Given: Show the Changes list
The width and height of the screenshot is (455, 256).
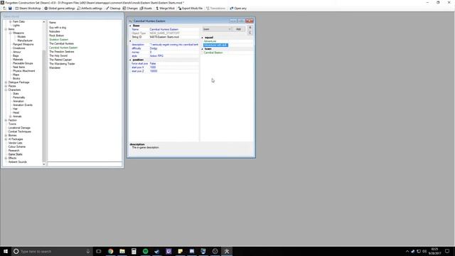Looking at the screenshot, I should [130, 9].
